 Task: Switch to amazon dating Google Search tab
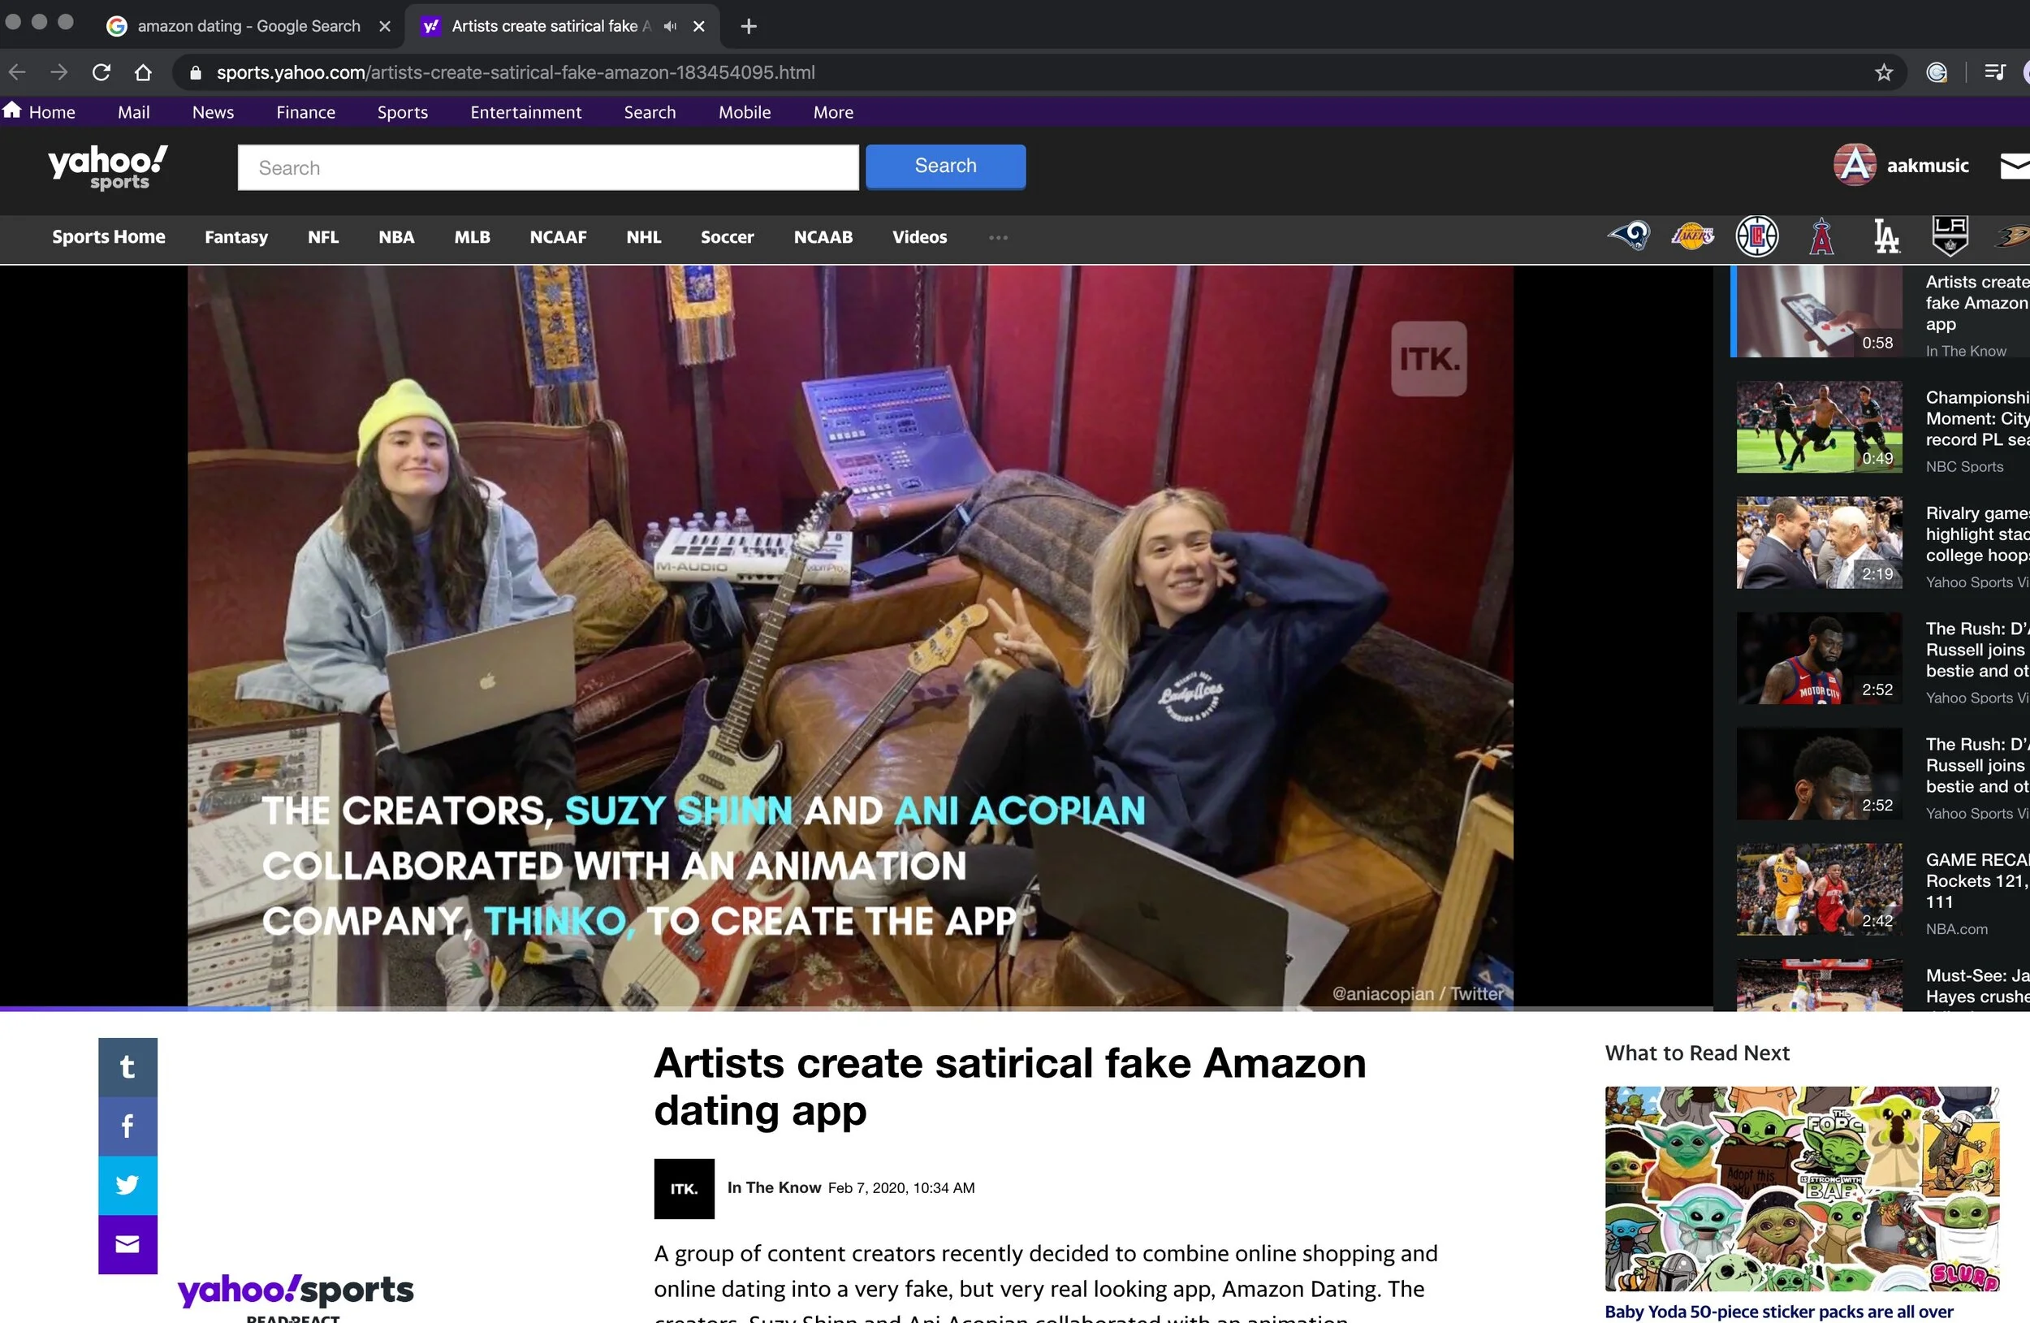248,27
